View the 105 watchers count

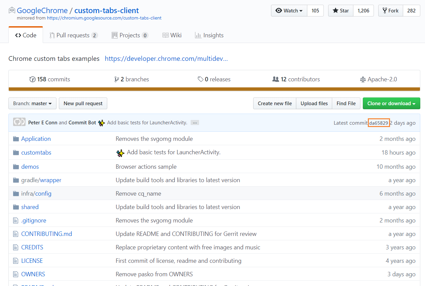(315, 11)
